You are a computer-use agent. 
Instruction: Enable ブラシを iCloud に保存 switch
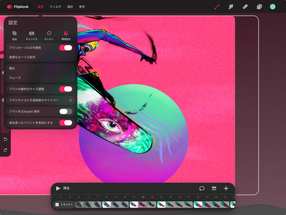66,112
